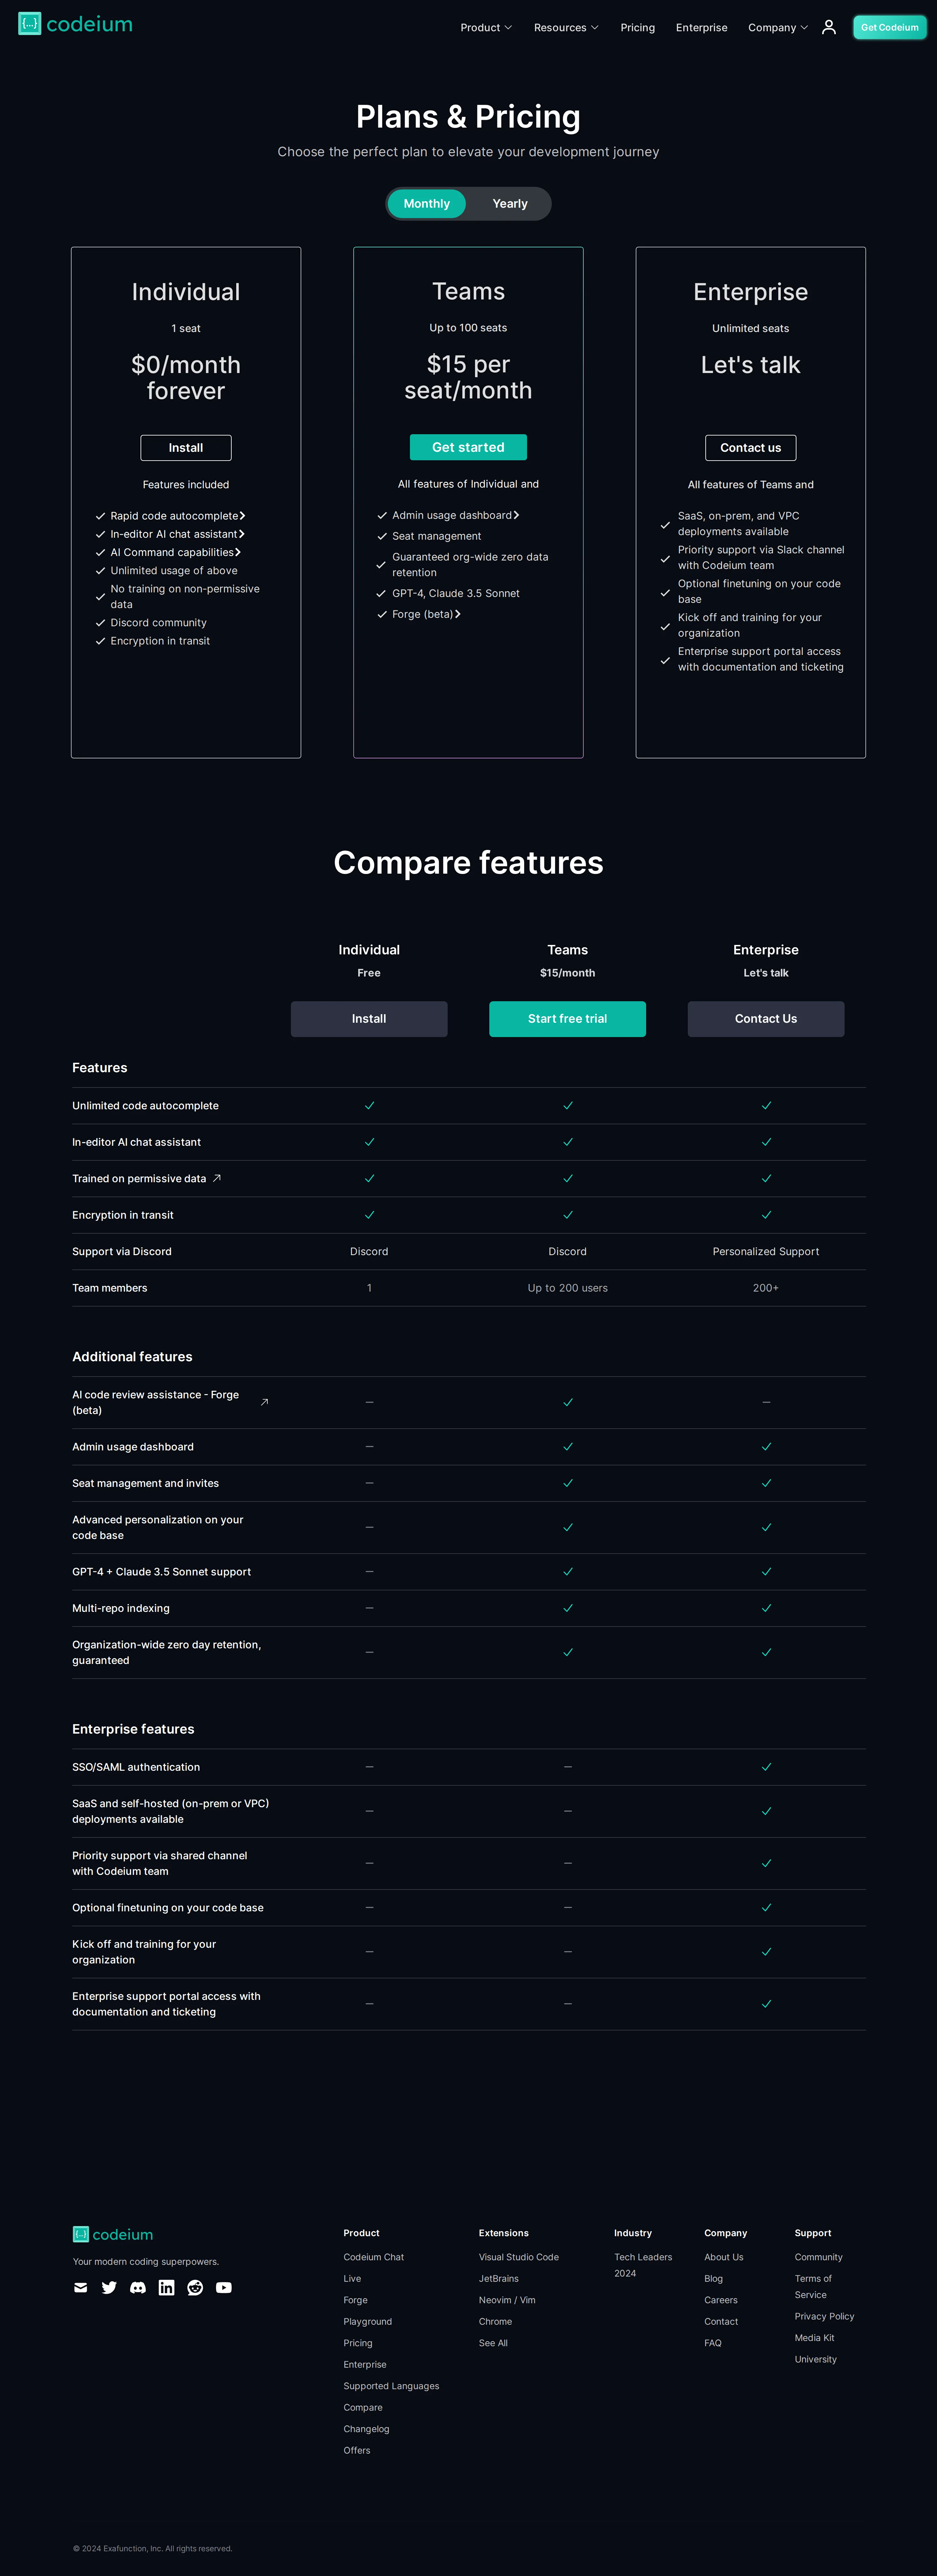The width and height of the screenshot is (937, 2576).
Task: Open See All extensions link
Action: pyautogui.click(x=493, y=2343)
